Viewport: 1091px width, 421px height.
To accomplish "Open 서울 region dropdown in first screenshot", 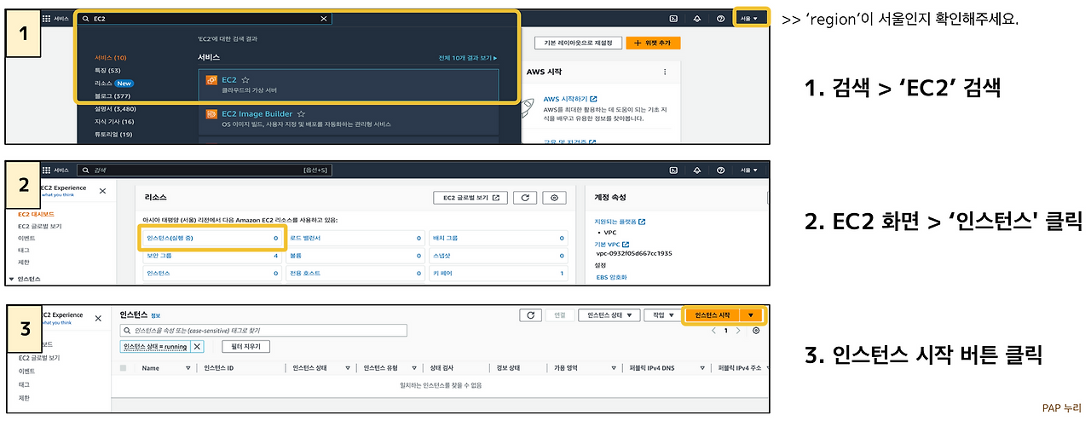I will pyautogui.click(x=750, y=18).
